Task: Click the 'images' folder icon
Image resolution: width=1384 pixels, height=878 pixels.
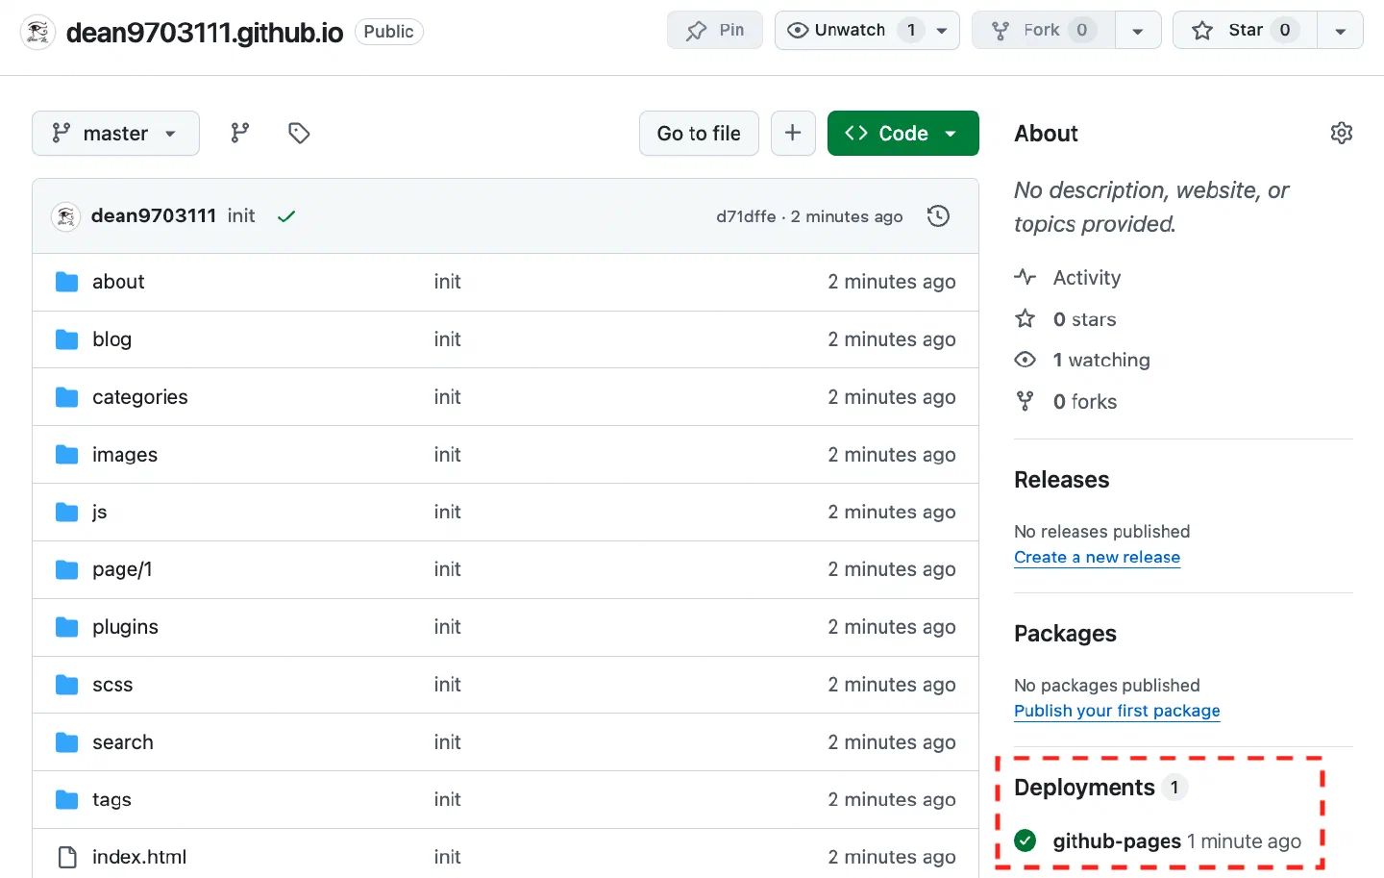Action: (x=66, y=455)
